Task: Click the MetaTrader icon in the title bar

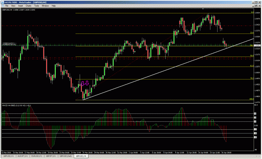Action: click(x=3, y=3)
